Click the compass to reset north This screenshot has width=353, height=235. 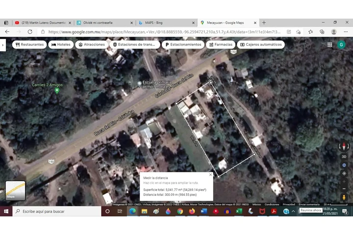[x=344, y=146]
